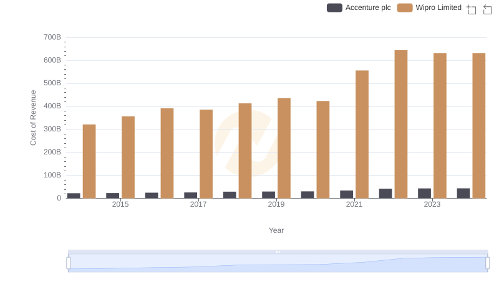Click Wipro Limited bar for 2021
The height and width of the screenshot is (287, 499).
coord(362,134)
